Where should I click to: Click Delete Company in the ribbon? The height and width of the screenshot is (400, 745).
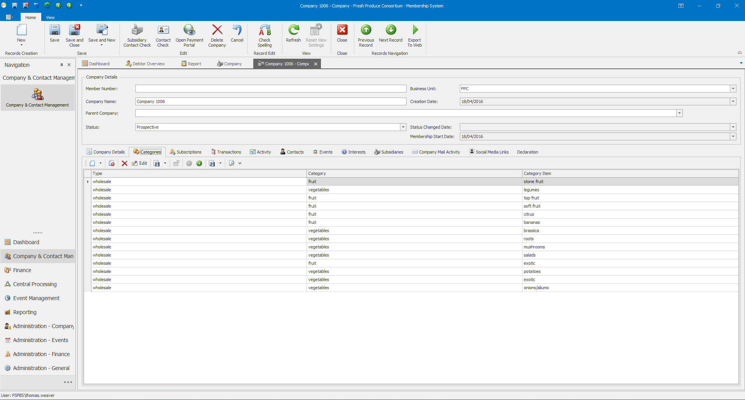[217, 35]
